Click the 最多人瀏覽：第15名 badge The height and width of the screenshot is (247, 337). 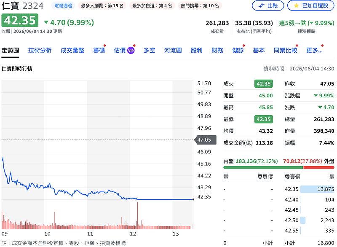(102, 5)
